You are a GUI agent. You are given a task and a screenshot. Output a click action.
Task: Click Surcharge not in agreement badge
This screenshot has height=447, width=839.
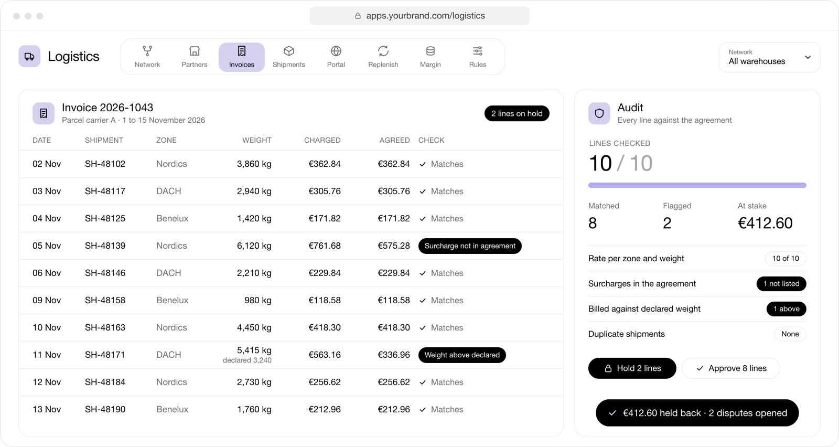(470, 246)
